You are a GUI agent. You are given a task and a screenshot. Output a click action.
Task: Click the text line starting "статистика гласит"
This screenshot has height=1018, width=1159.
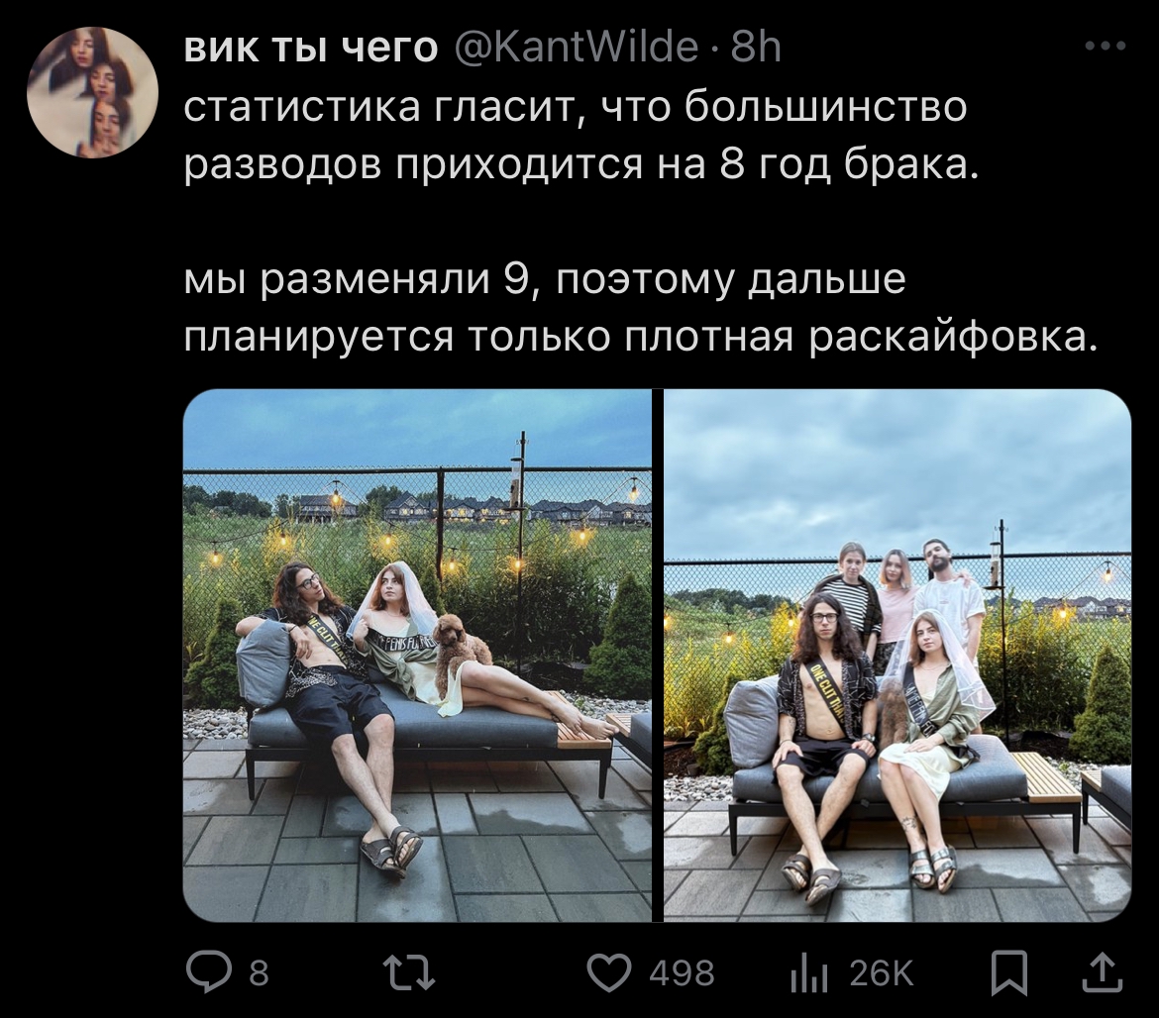tap(576, 107)
